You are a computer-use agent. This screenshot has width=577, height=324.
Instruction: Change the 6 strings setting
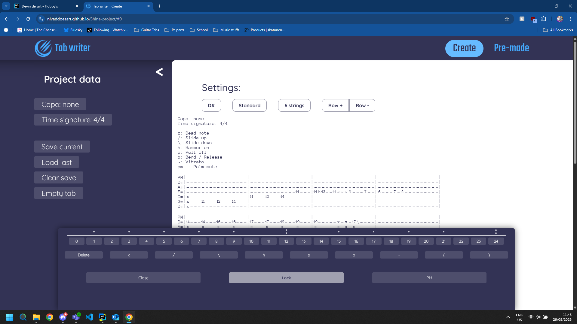[294, 105]
